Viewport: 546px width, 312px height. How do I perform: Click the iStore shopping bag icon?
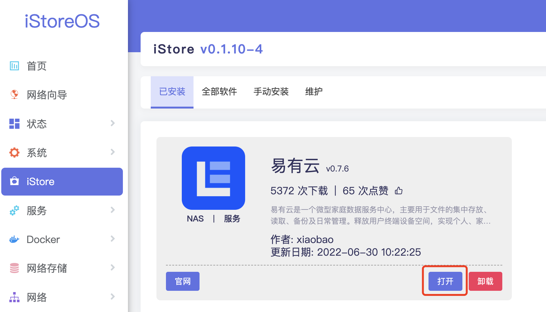point(14,181)
